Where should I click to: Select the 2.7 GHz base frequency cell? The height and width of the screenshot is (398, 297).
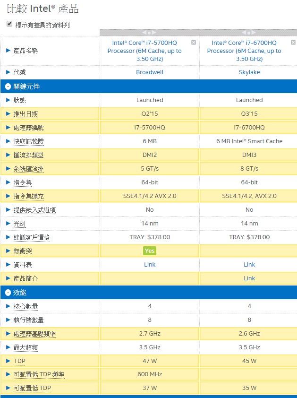point(150,334)
